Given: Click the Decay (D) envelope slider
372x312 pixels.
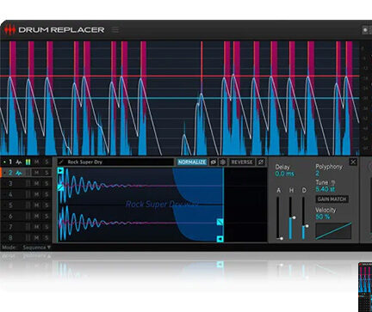Looking at the screenshot, I should tap(304, 217).
